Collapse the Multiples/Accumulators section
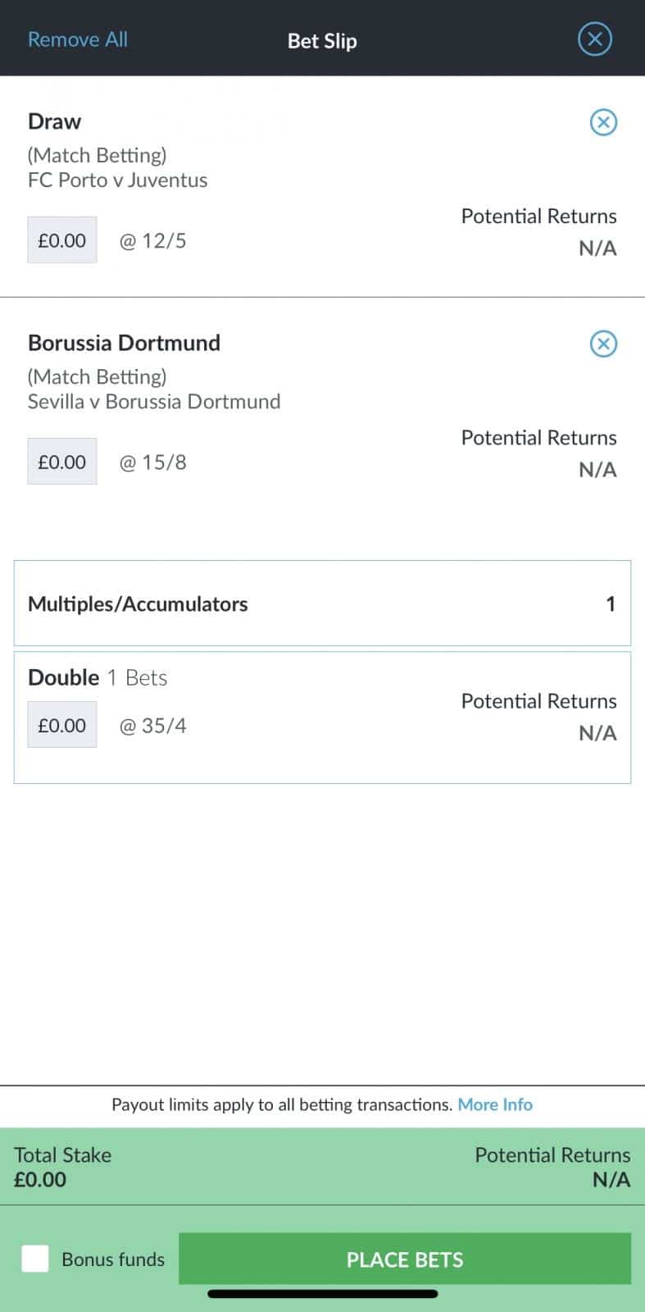 322,604
